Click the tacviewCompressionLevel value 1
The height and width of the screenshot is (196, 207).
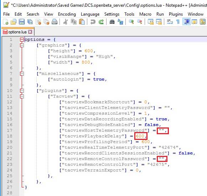(x=146, y=113)
